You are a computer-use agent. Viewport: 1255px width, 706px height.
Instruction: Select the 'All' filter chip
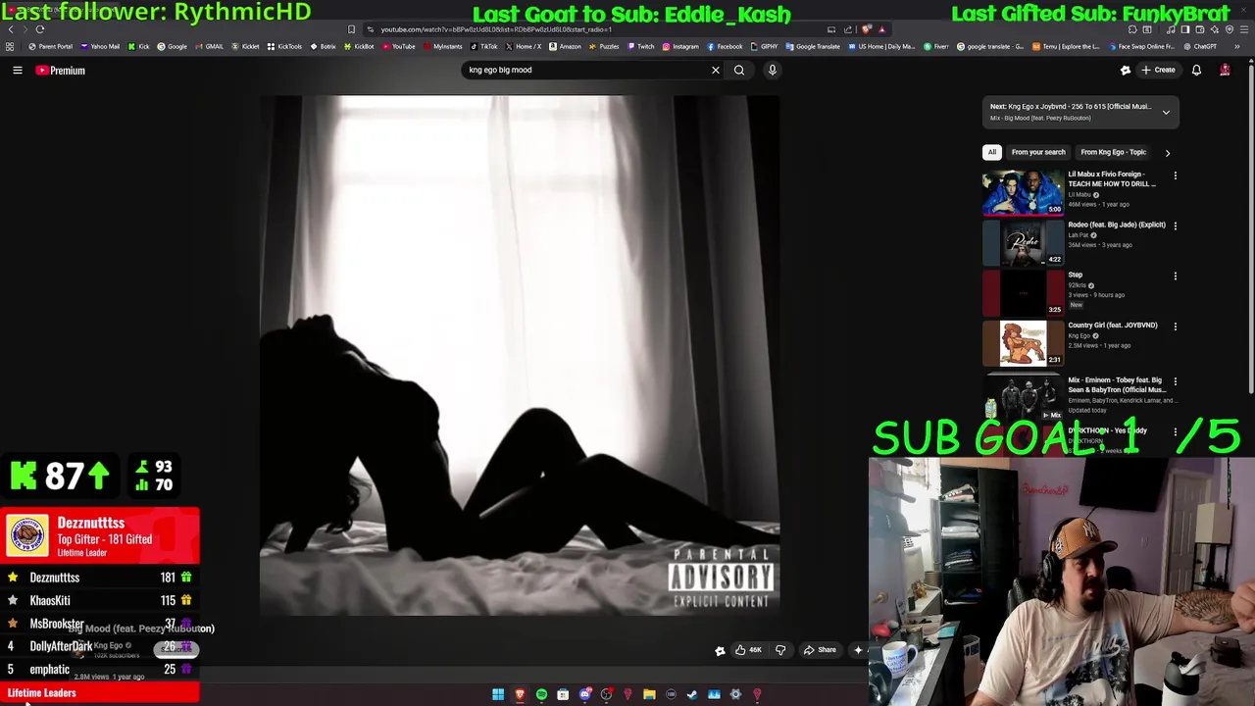coord(992,152)
